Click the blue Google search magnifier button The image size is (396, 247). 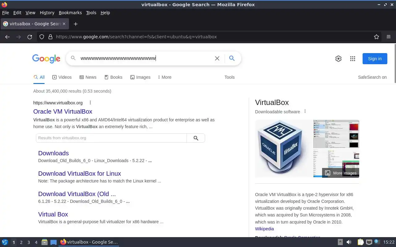[232, 58]
